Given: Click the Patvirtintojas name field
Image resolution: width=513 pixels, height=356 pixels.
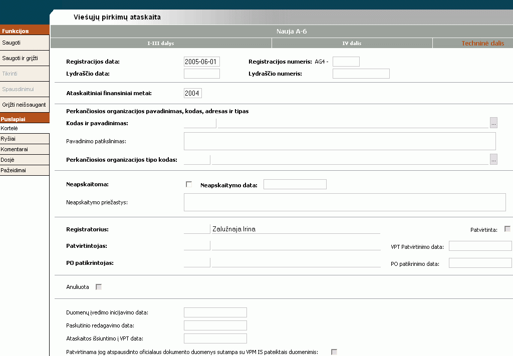Looking at the screenshot, I should [x=296, y=245].
